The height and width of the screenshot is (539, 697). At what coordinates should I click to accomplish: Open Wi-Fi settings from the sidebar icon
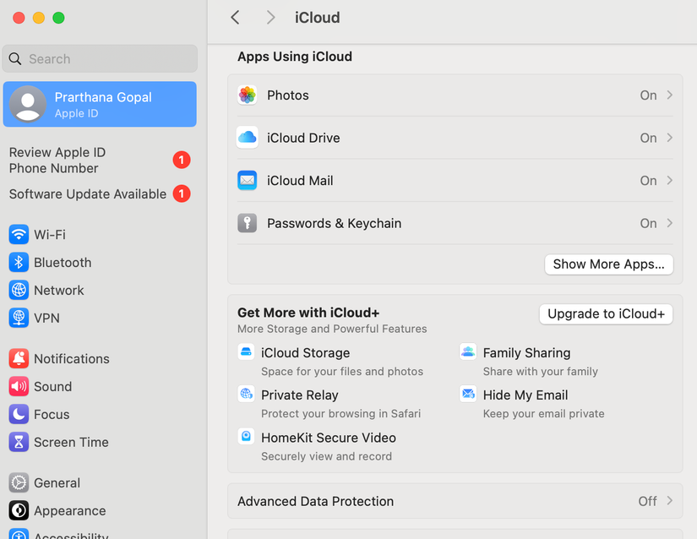pos(18,234)
